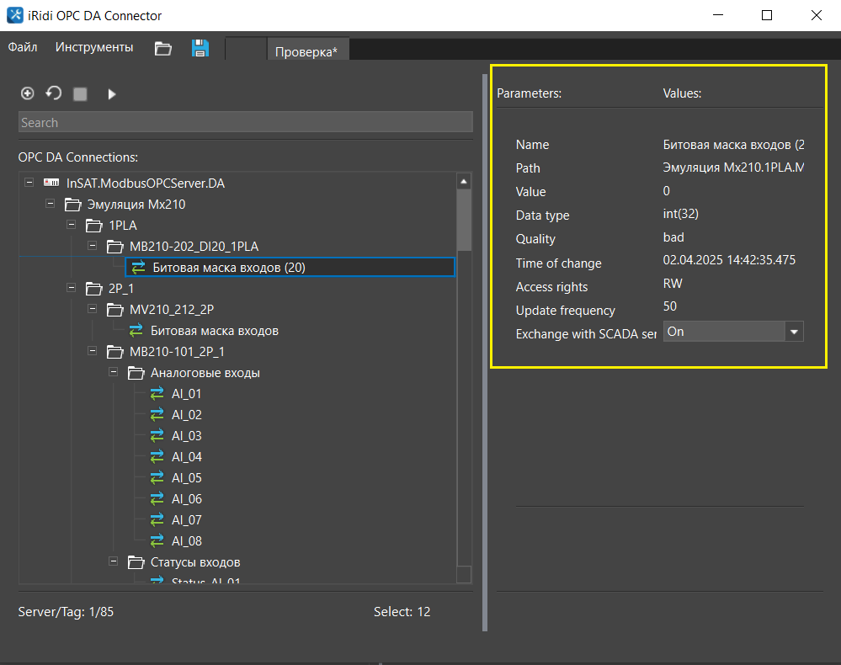Select the MB210-101_2P_1 folder

[x=176, y=352]
